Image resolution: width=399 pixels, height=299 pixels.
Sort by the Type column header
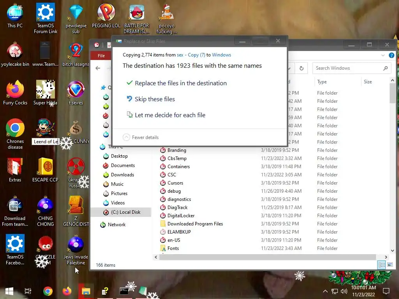[321, 82]
